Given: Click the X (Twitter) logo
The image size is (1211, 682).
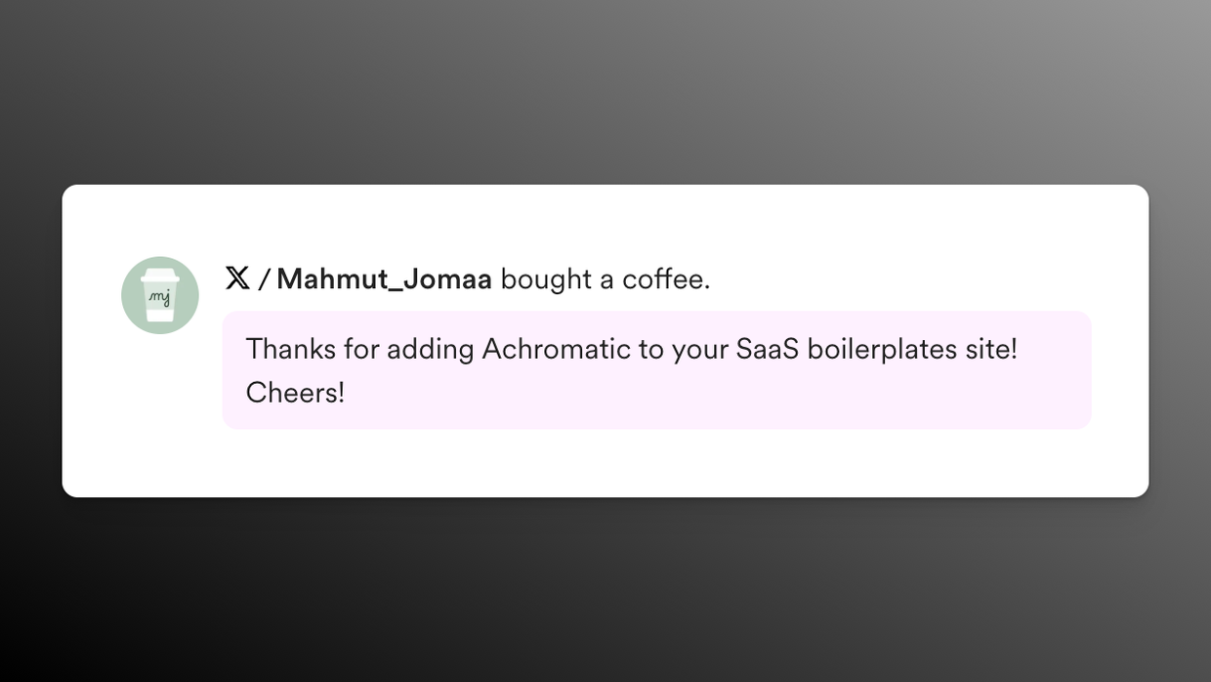Looking at the screenshot, I should (x=237, y=278).
